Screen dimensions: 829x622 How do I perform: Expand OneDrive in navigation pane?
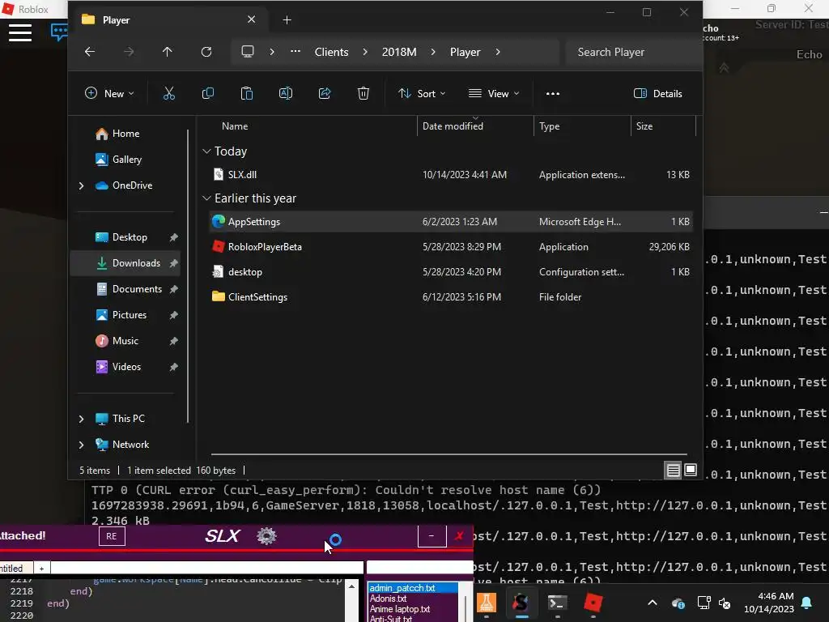click(81, 185)
